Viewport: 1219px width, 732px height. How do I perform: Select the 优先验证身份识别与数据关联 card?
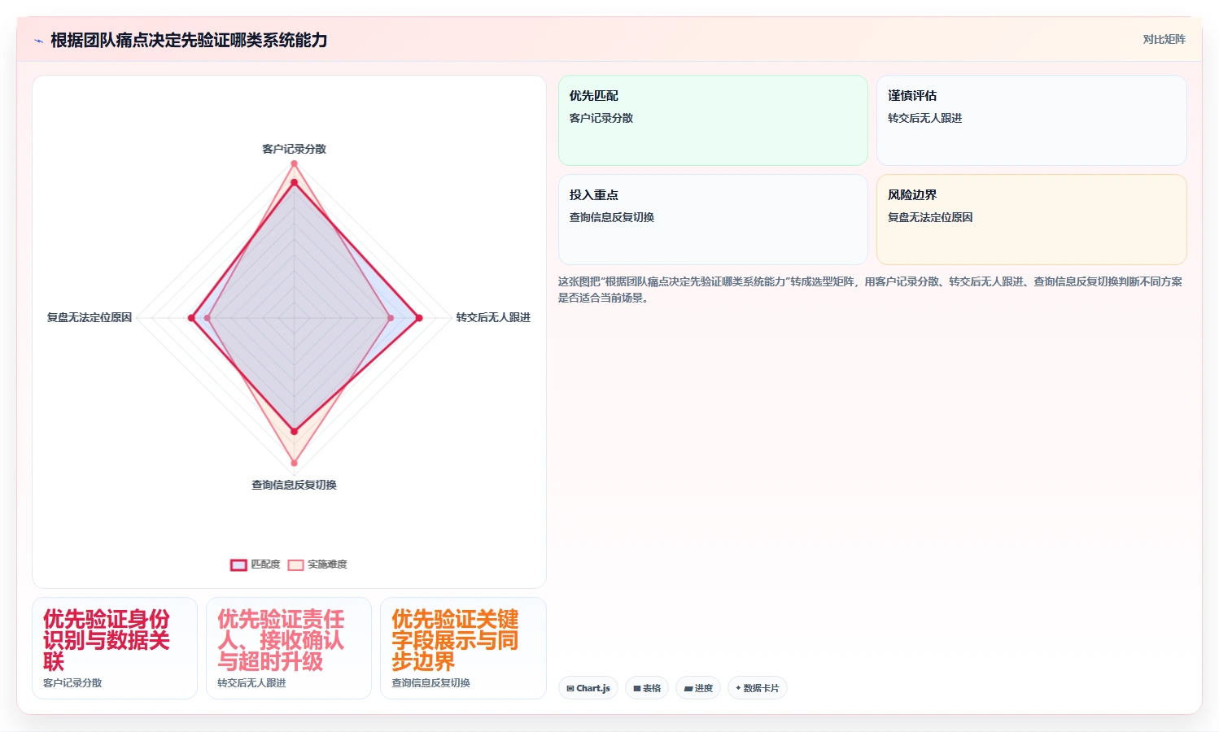click(115, 648)
